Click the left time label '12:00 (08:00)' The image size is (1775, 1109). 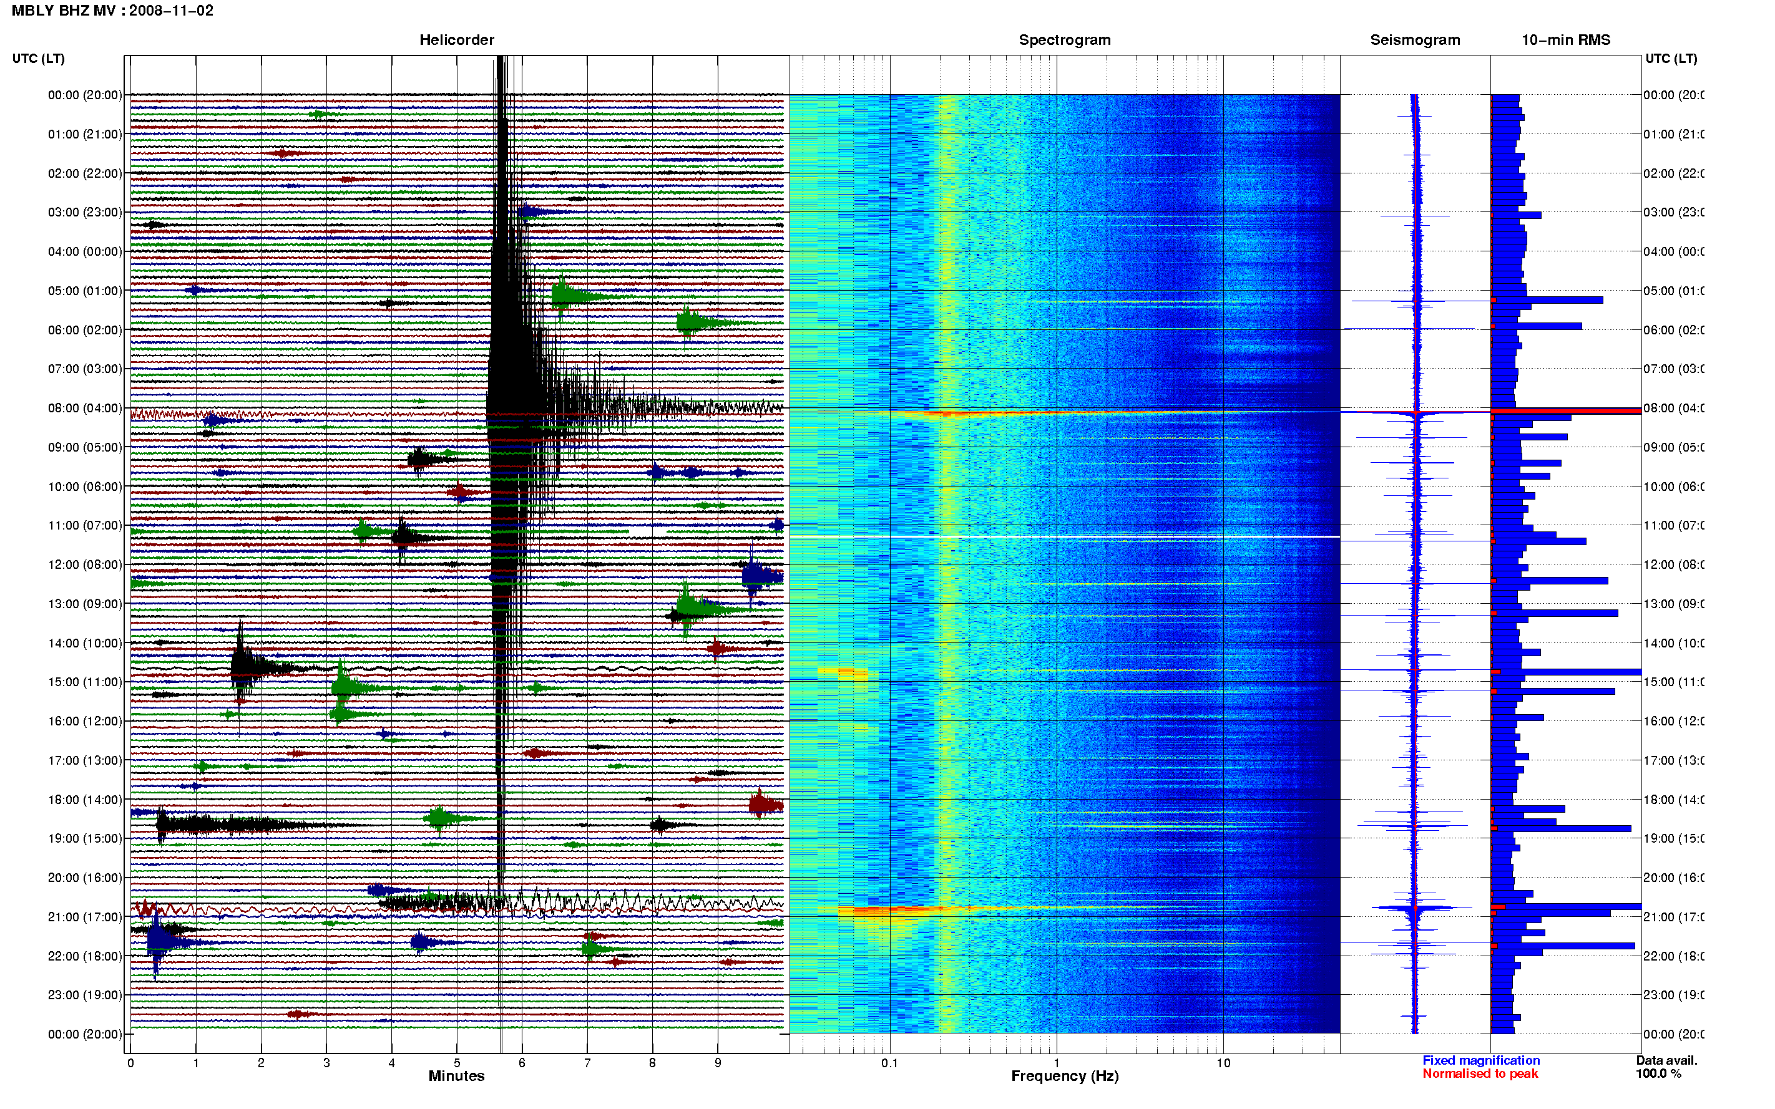(x=85, y=564)
